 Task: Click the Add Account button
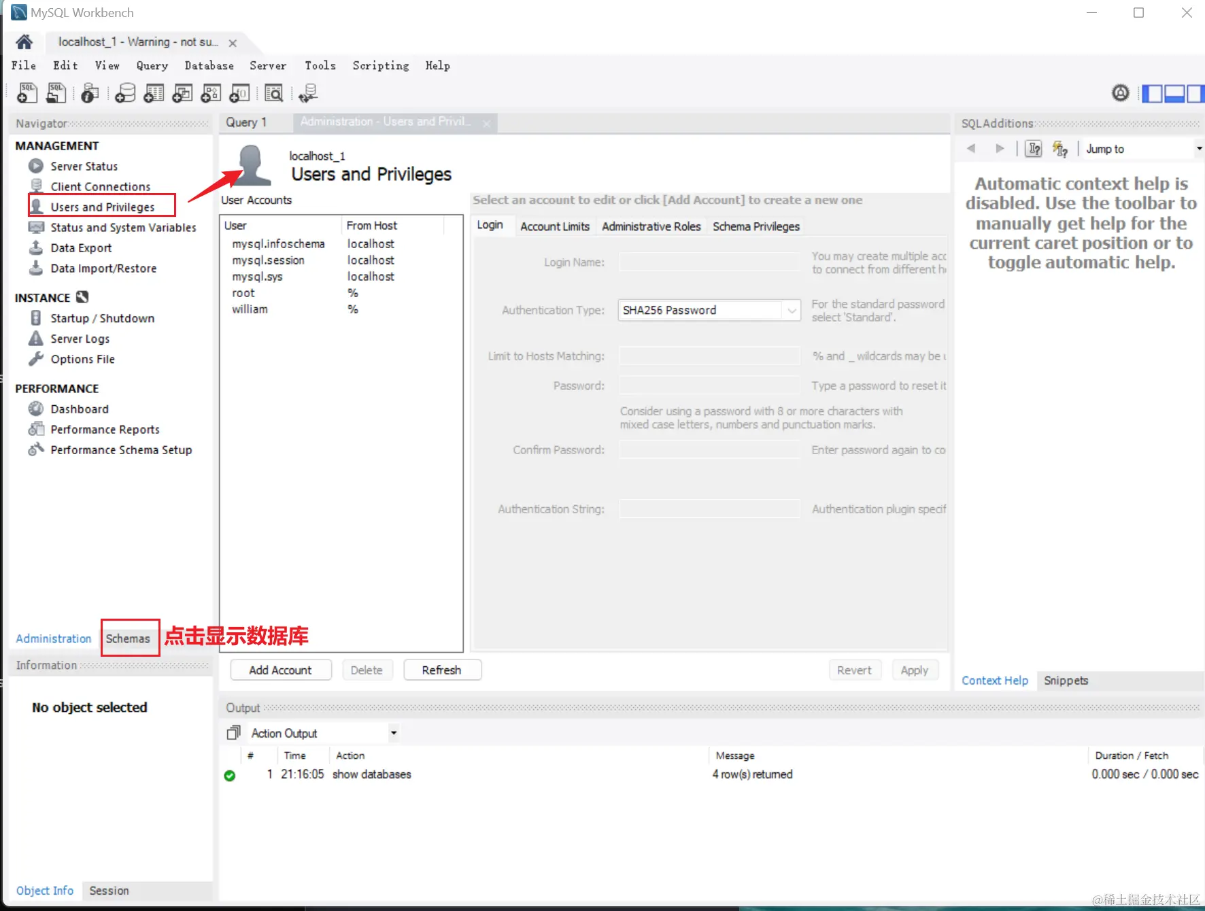tap(281, 670)
